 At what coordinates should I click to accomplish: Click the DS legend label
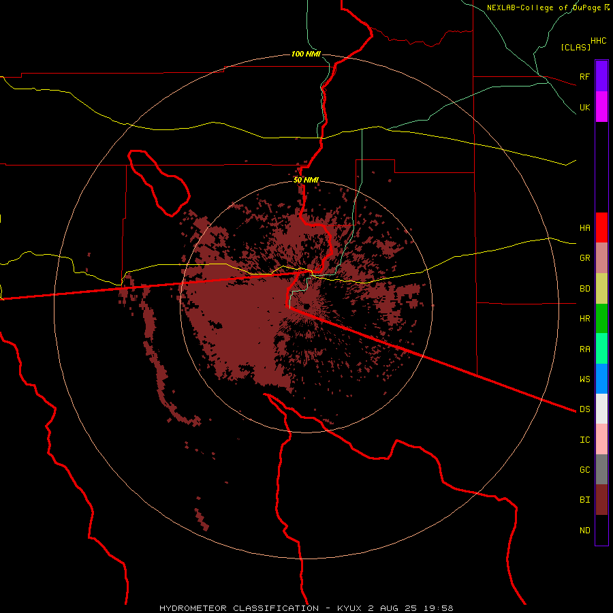point(585,409)
